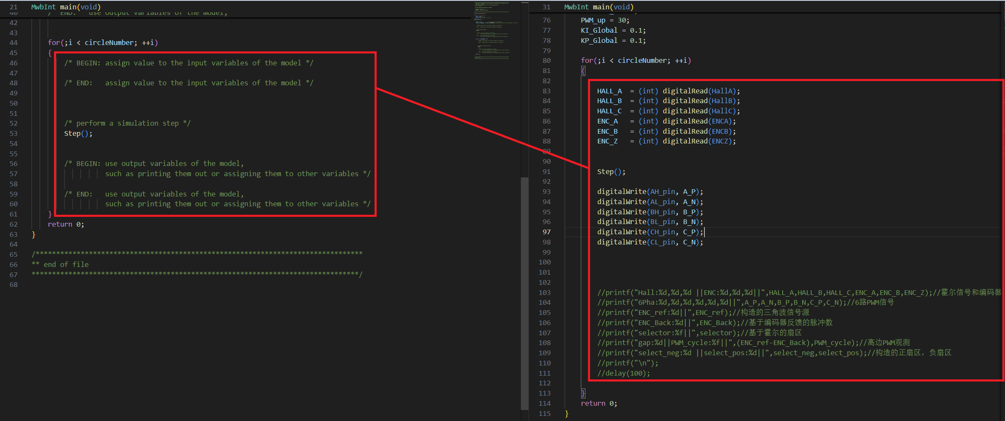Click the 'perform a simulation step' comment

[x=128, y=123]
